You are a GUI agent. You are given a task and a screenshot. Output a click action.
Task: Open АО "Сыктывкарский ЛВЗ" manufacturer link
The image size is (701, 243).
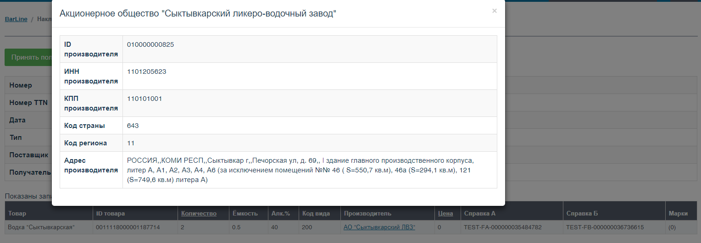click(379, 227)
